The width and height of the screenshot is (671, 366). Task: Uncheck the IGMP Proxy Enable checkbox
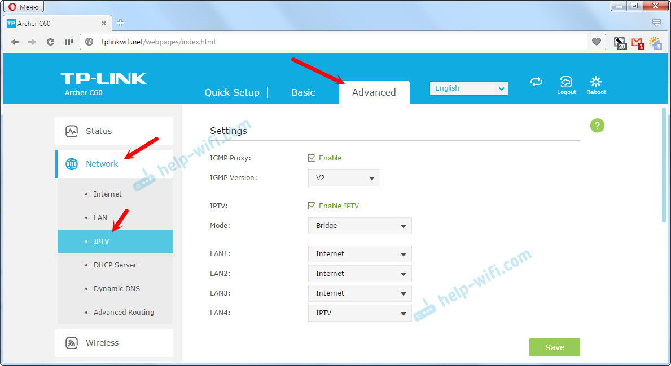click(x=312, y=158)
